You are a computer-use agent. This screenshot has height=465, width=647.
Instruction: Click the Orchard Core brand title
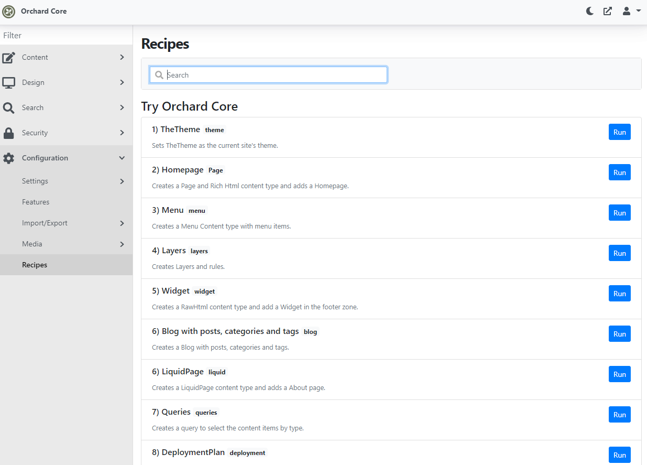tap(44, 11)
